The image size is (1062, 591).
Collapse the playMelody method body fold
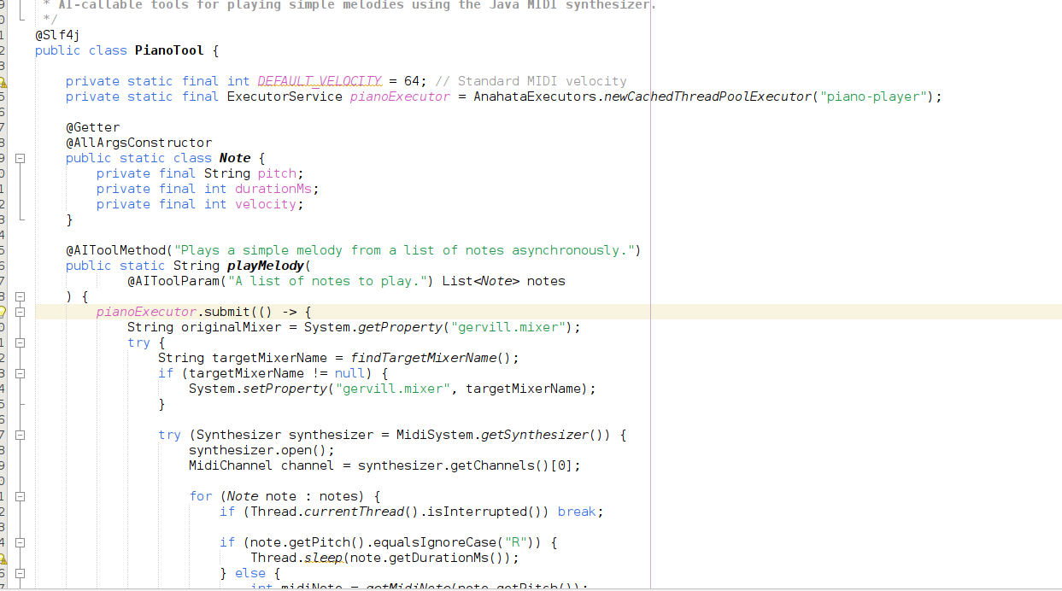pyautogui.click(x=20, y=296)
